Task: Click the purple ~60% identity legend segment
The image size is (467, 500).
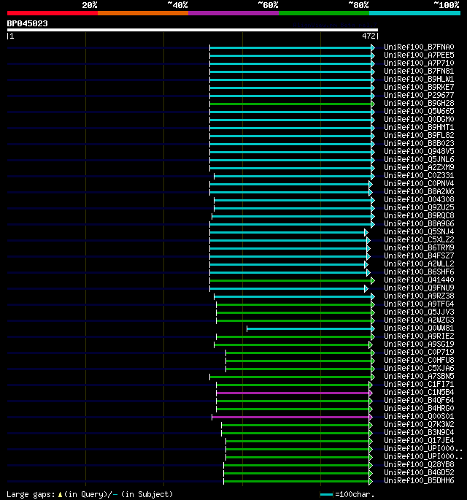Action: 233,13
